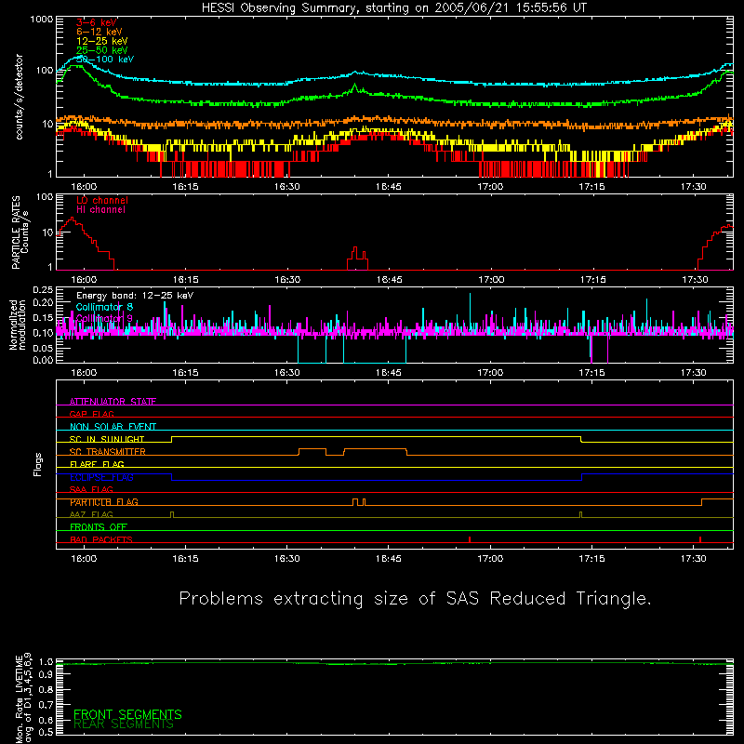Image resolution: width=744 pixels, height=744 pixels.
Task: Select the Collimator 8 legend label
Action: click(x=104, y=307)
